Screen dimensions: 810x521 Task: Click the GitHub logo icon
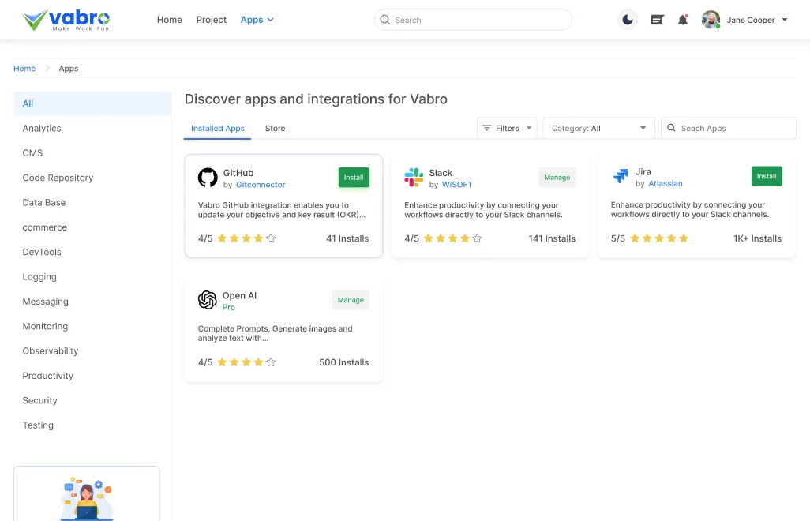[x=208, y=178]
